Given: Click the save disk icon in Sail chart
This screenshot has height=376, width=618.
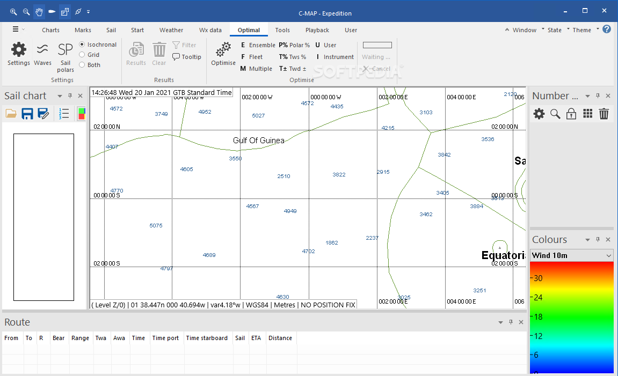Looking at the screenshot, I should (x=27, y=114).
